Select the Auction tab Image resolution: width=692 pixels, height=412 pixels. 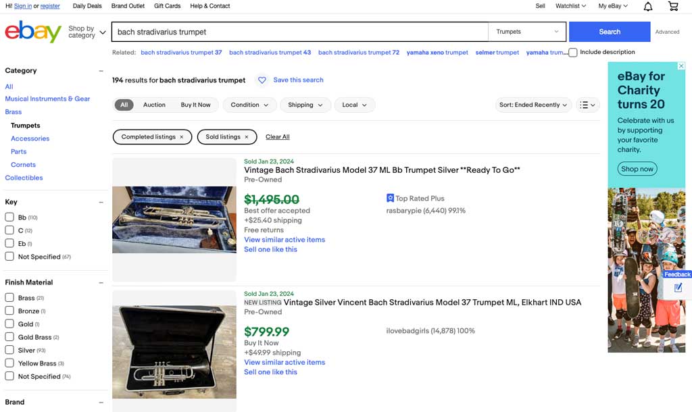pyautogui.click(x=154, y=105)
